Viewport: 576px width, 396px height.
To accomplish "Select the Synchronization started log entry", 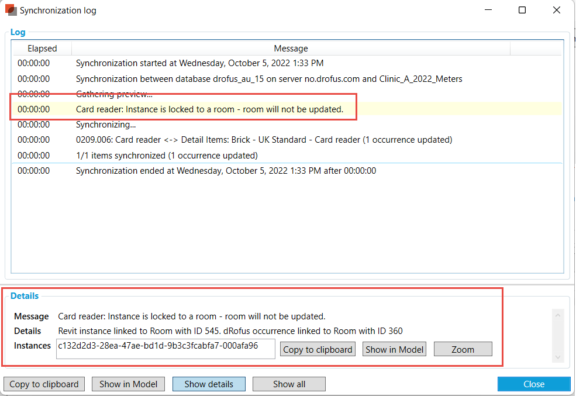I will tap(199, 63).
